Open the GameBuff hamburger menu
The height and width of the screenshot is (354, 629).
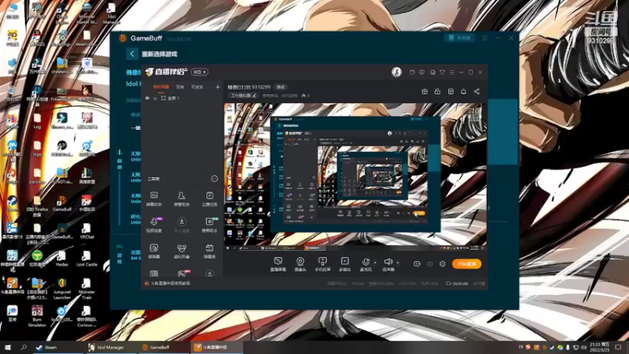(484, 38)
